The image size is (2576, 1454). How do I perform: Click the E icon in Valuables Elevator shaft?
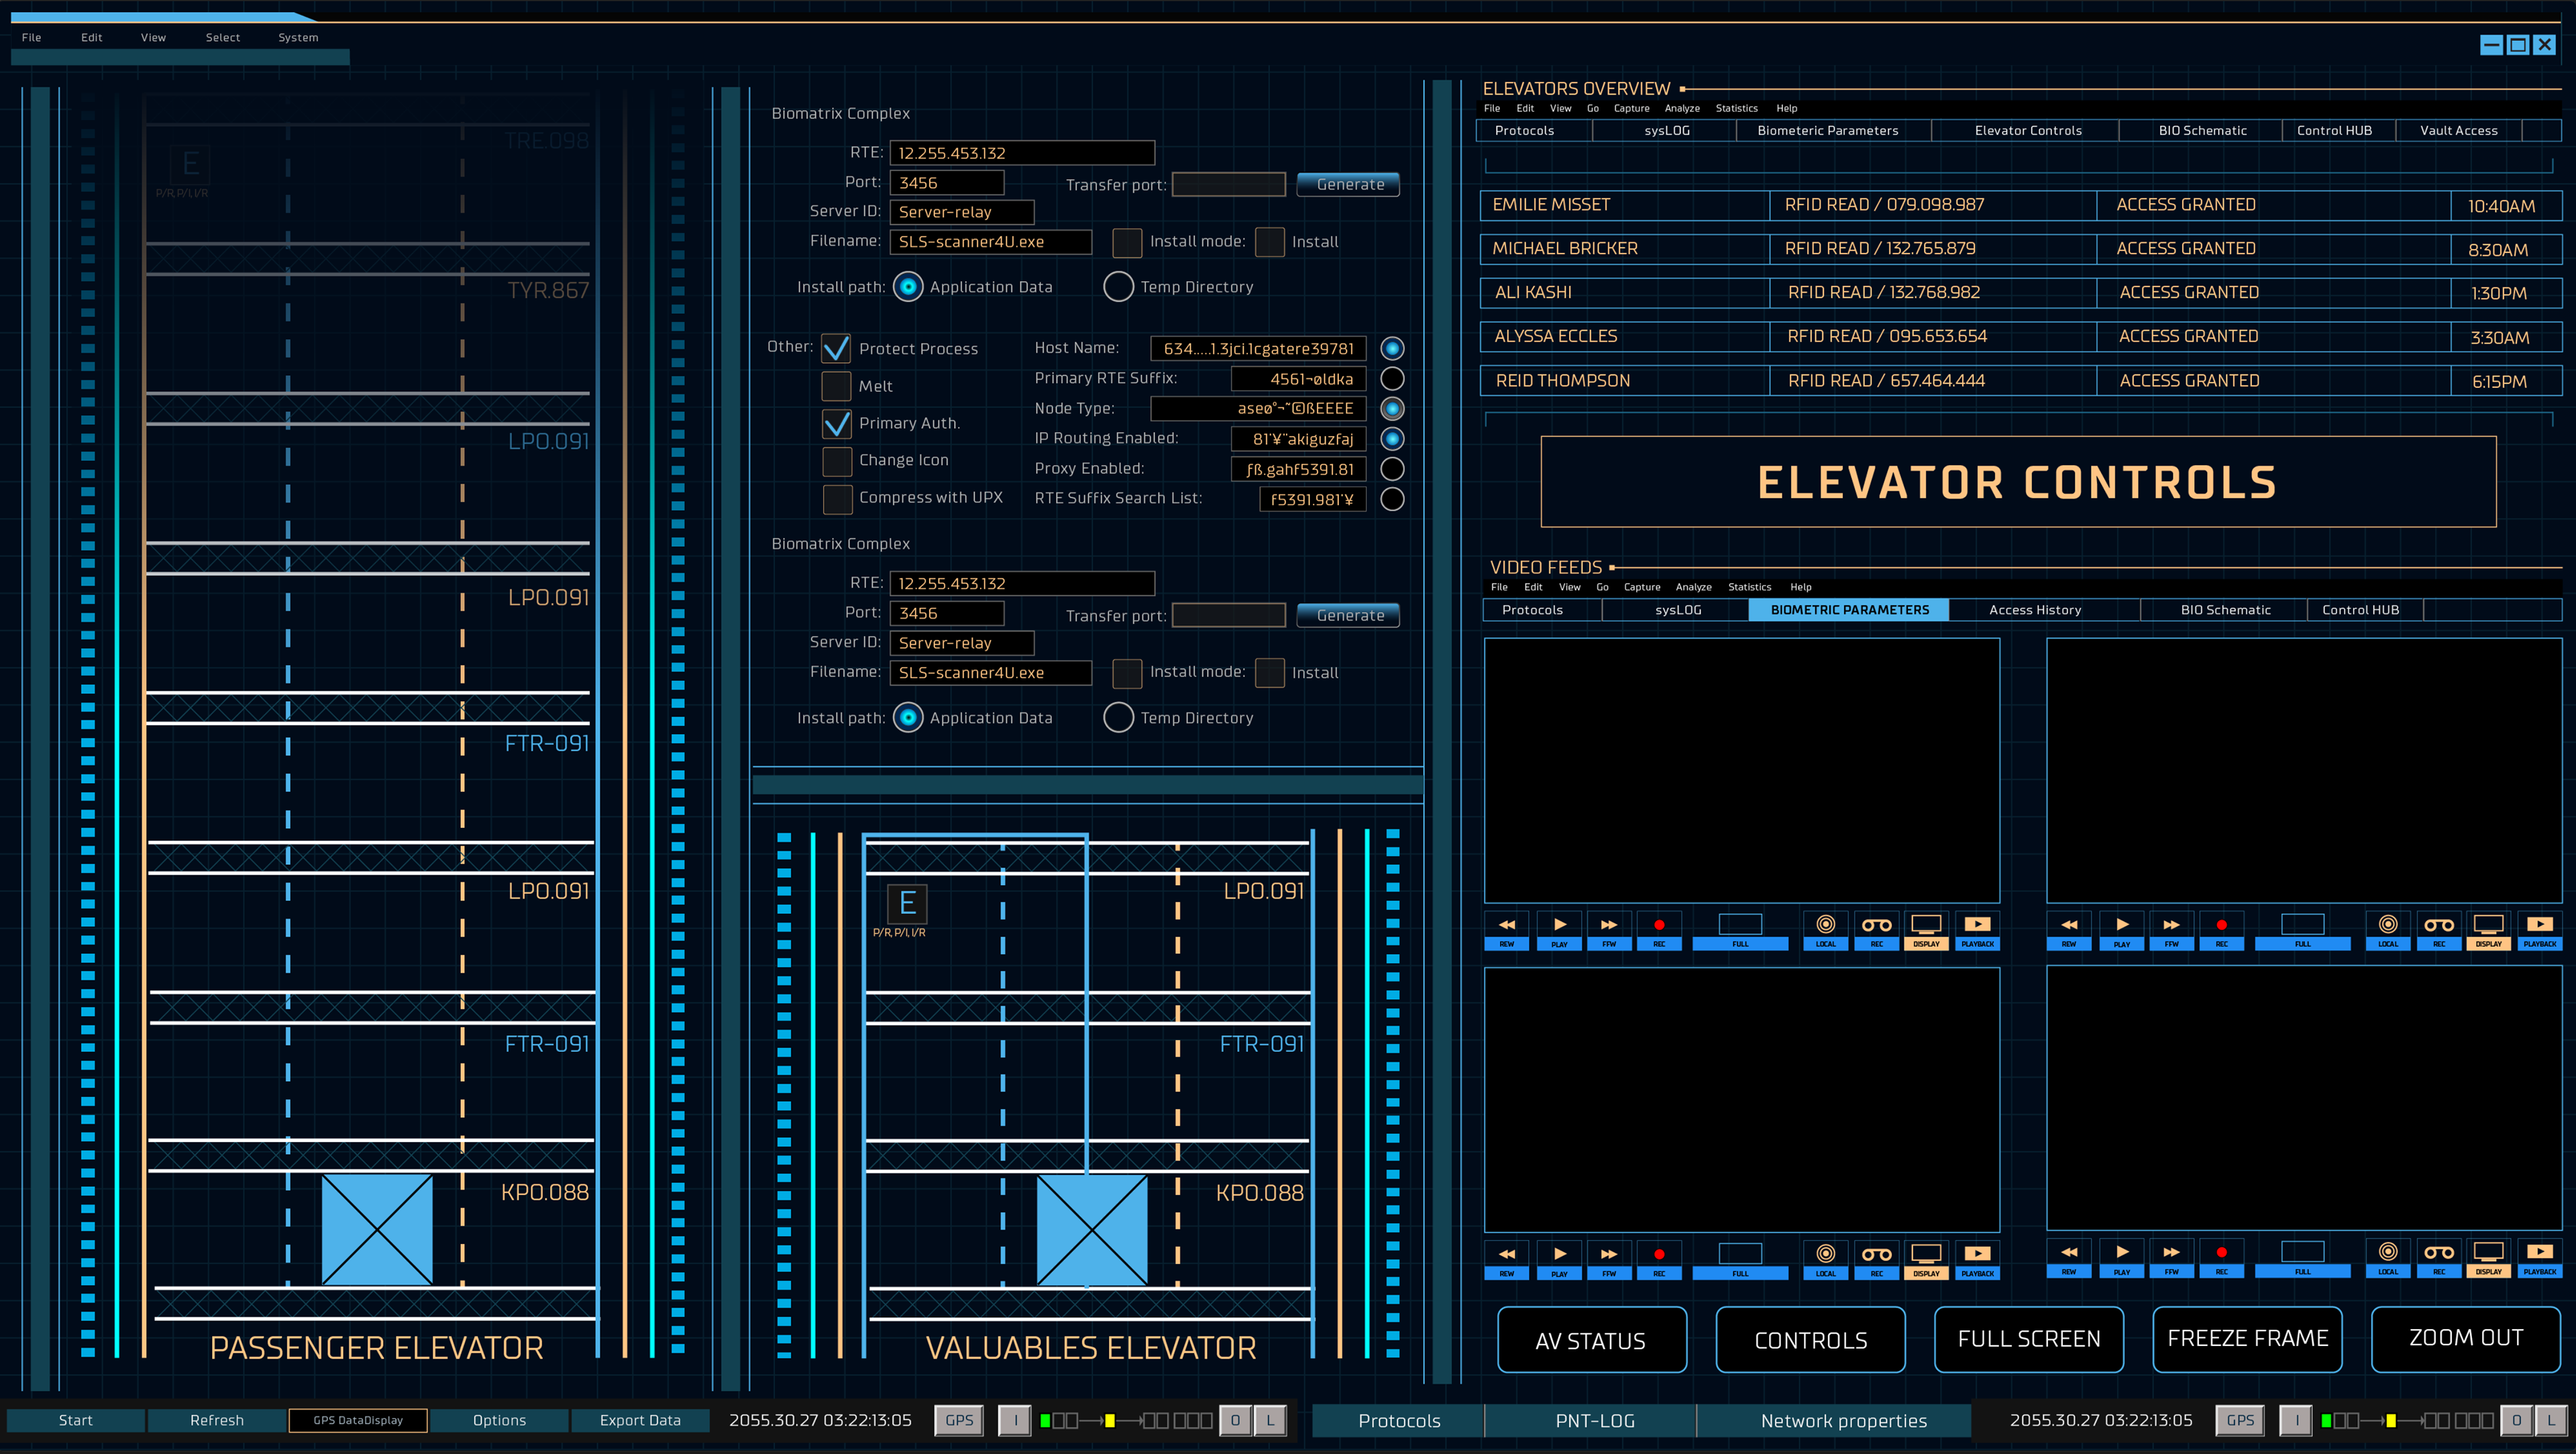point(907,904)
